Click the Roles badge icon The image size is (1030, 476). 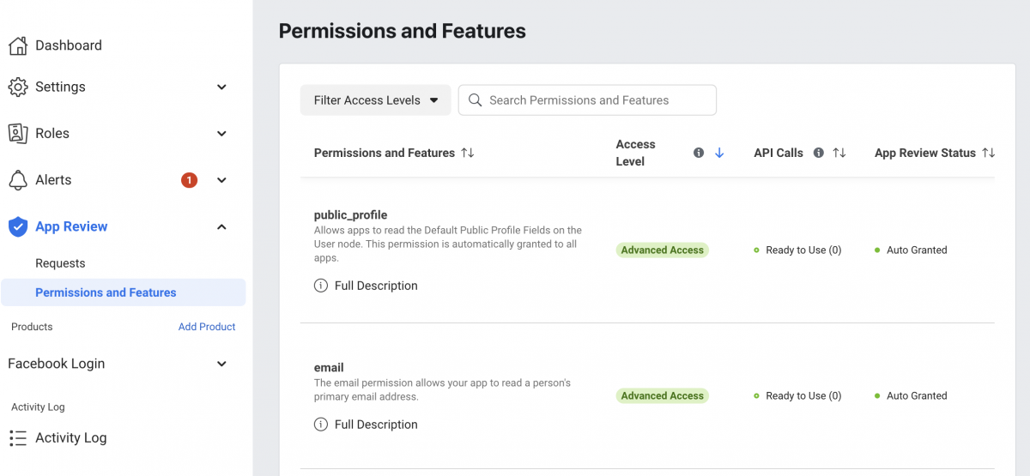point(18,133)
